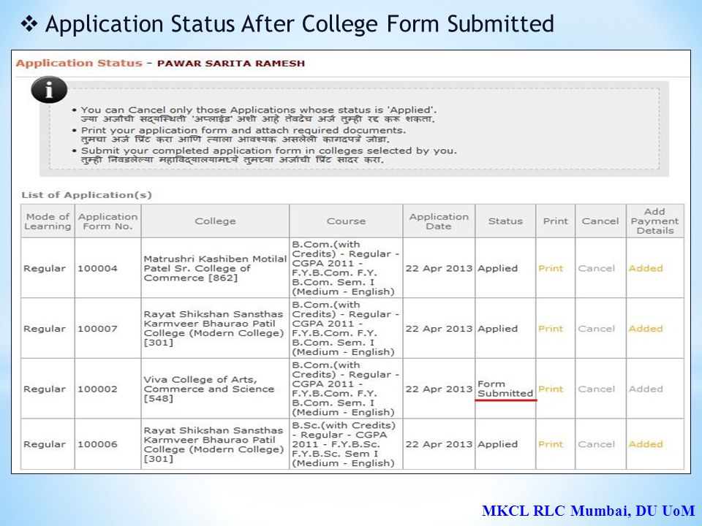Click the Add Payment Details column header

[x=655, y=221]
